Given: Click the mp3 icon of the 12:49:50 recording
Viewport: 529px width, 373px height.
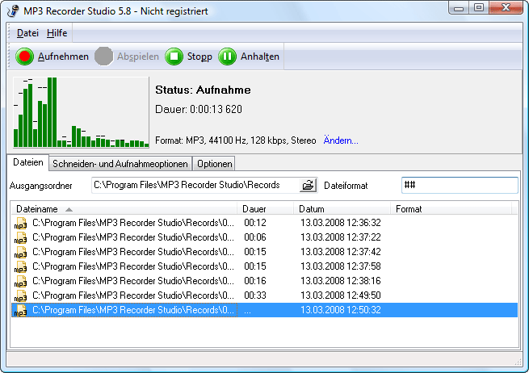Looking at the screenshot, I should (x=20, y=295).
